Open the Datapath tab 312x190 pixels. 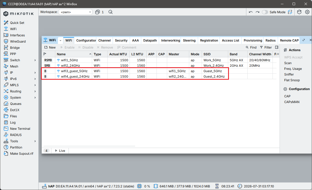click(x=150, y=40)
